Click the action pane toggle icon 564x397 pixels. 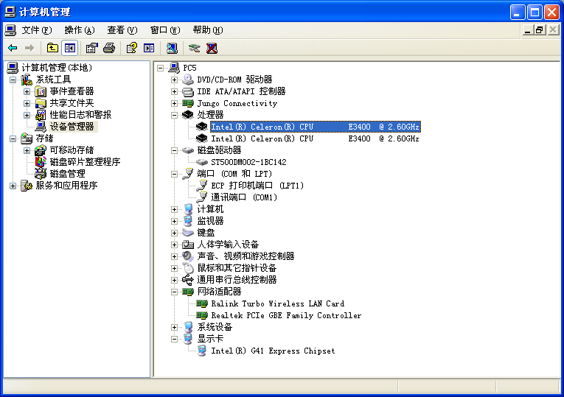pos(149,48)
